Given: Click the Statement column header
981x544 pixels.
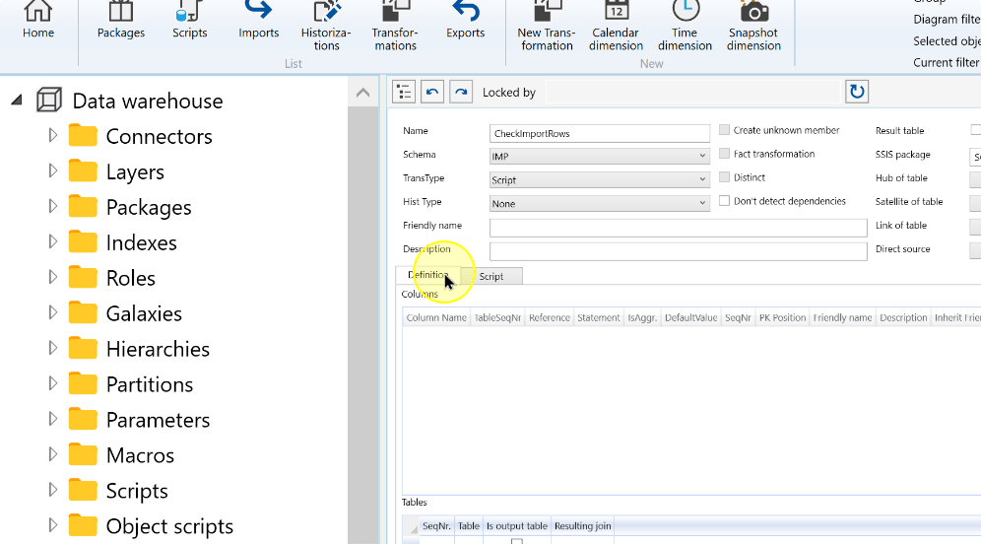Looking at the screenshot, I should pos(598,317).
